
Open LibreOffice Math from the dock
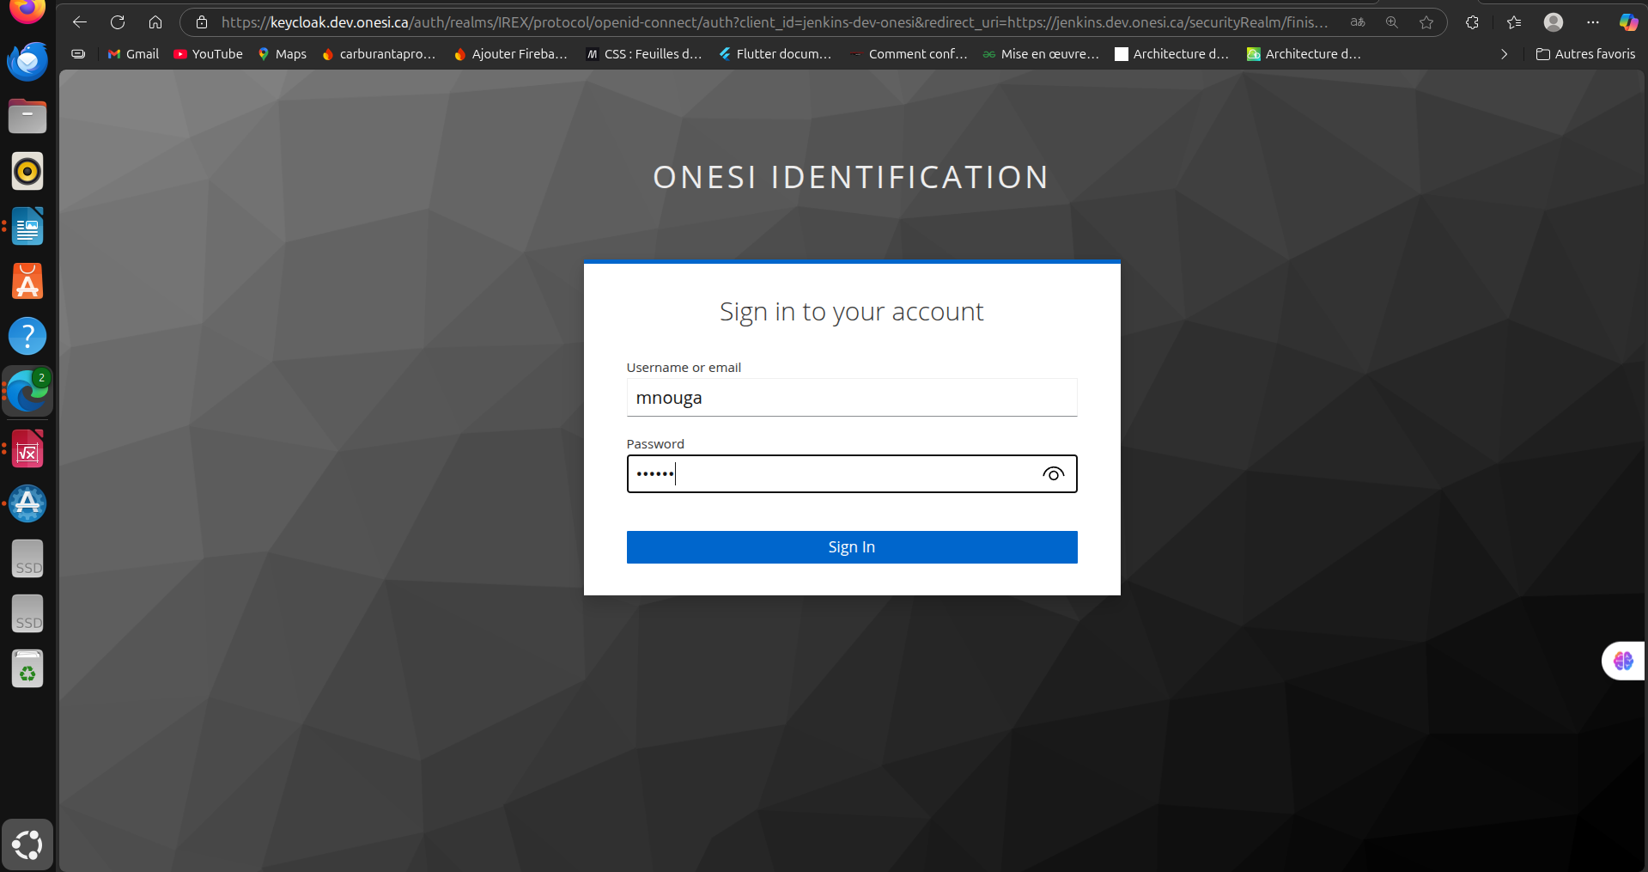(x=27, y=449)
